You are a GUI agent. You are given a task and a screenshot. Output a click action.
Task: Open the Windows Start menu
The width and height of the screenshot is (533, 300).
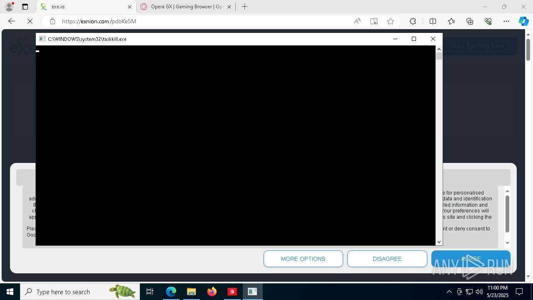tap(10, 292)
